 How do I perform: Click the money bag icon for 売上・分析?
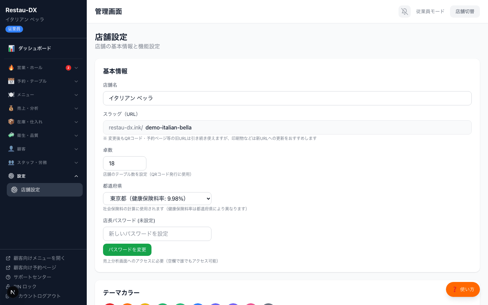pyautogui.click(x=11, y=108)
